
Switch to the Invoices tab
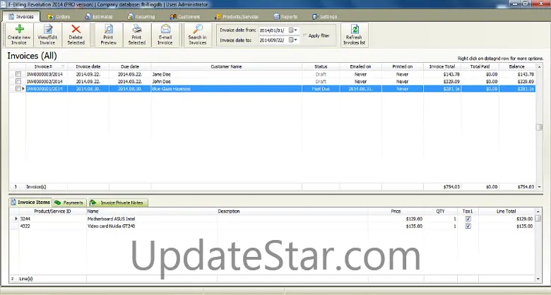click(21, 16)
